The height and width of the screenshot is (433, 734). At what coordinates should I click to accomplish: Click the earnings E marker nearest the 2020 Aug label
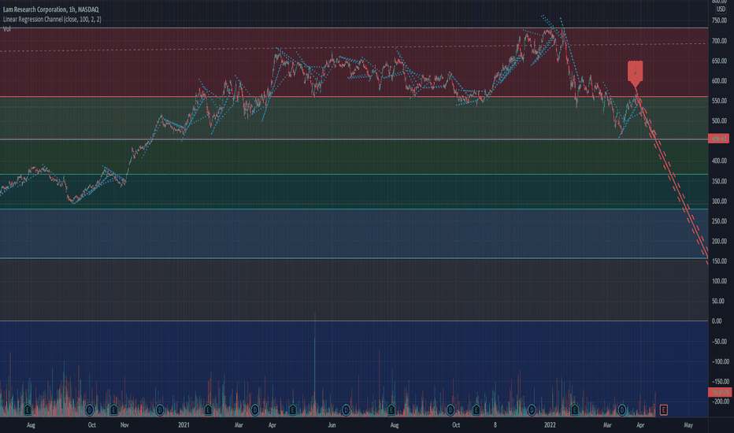point(28,410)
